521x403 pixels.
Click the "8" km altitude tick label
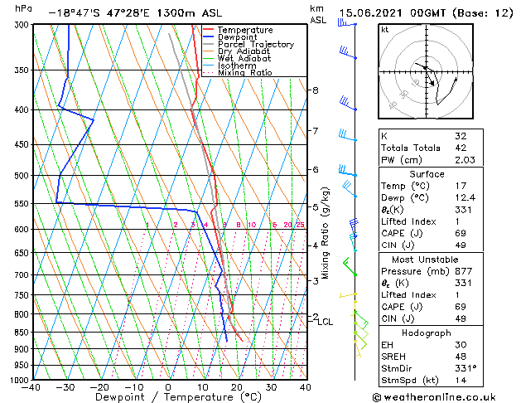pos(316,90)
